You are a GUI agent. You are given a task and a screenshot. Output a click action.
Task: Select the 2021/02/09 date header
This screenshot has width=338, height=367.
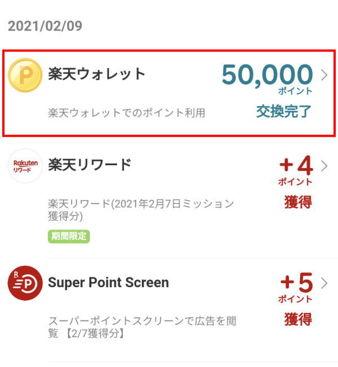coord(45,26)
